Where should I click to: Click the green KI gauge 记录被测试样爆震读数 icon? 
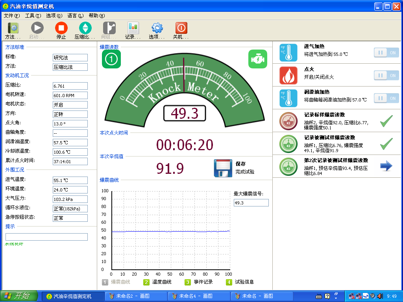point(288,144)
